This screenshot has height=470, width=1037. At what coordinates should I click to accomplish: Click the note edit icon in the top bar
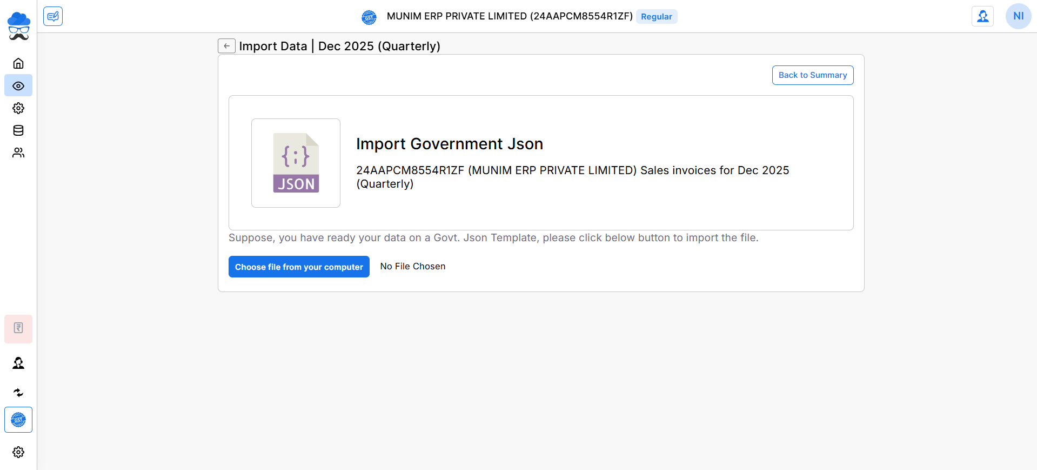tap(53, 16)
